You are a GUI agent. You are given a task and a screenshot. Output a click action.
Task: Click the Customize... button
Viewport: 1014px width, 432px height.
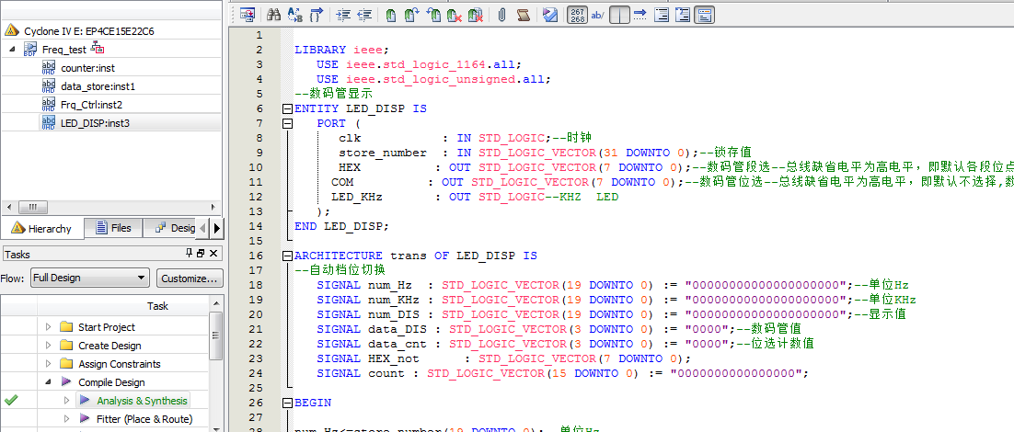[189, 278]
